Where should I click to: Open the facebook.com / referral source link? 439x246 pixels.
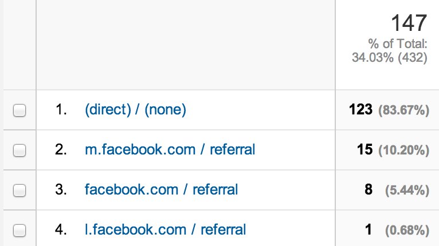pyautogui.click(x=161, y=189)
